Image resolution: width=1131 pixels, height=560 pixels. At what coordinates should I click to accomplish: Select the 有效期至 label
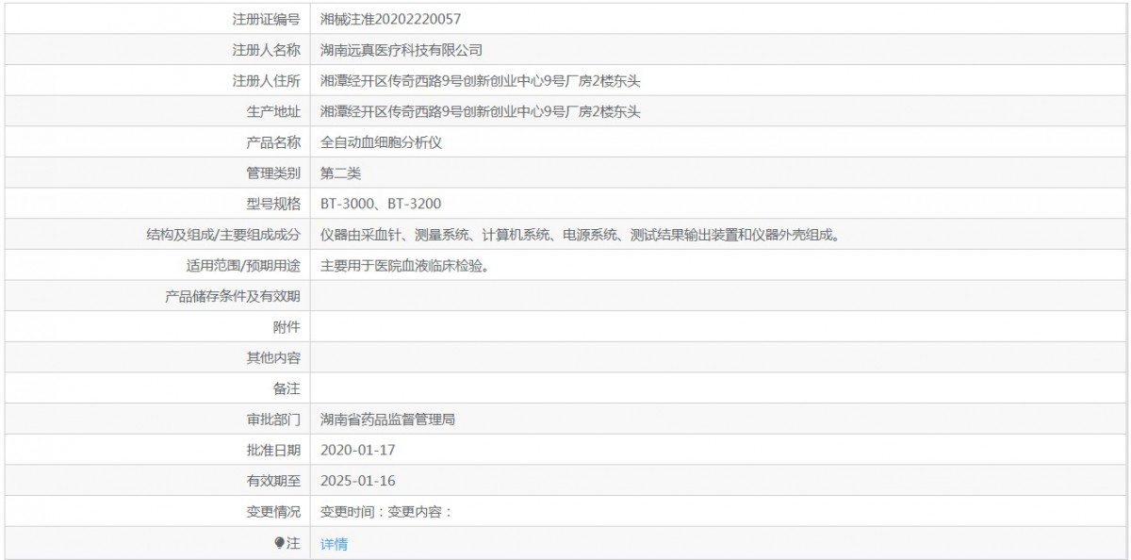click(x=273, y=481)
